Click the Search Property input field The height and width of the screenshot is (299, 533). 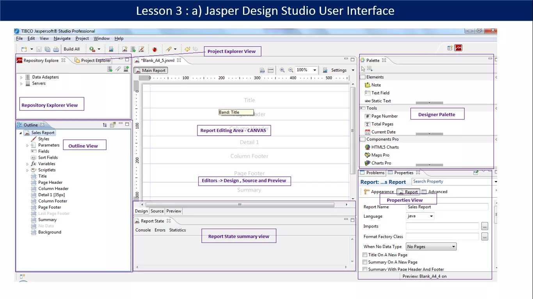(452, 181)
